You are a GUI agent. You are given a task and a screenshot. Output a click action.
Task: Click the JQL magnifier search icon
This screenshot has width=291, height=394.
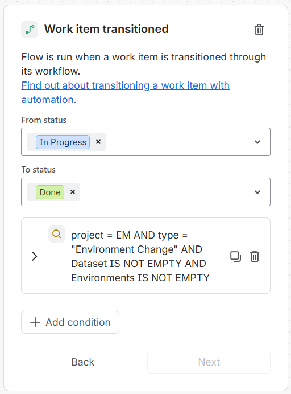click(x=57, y=234)
